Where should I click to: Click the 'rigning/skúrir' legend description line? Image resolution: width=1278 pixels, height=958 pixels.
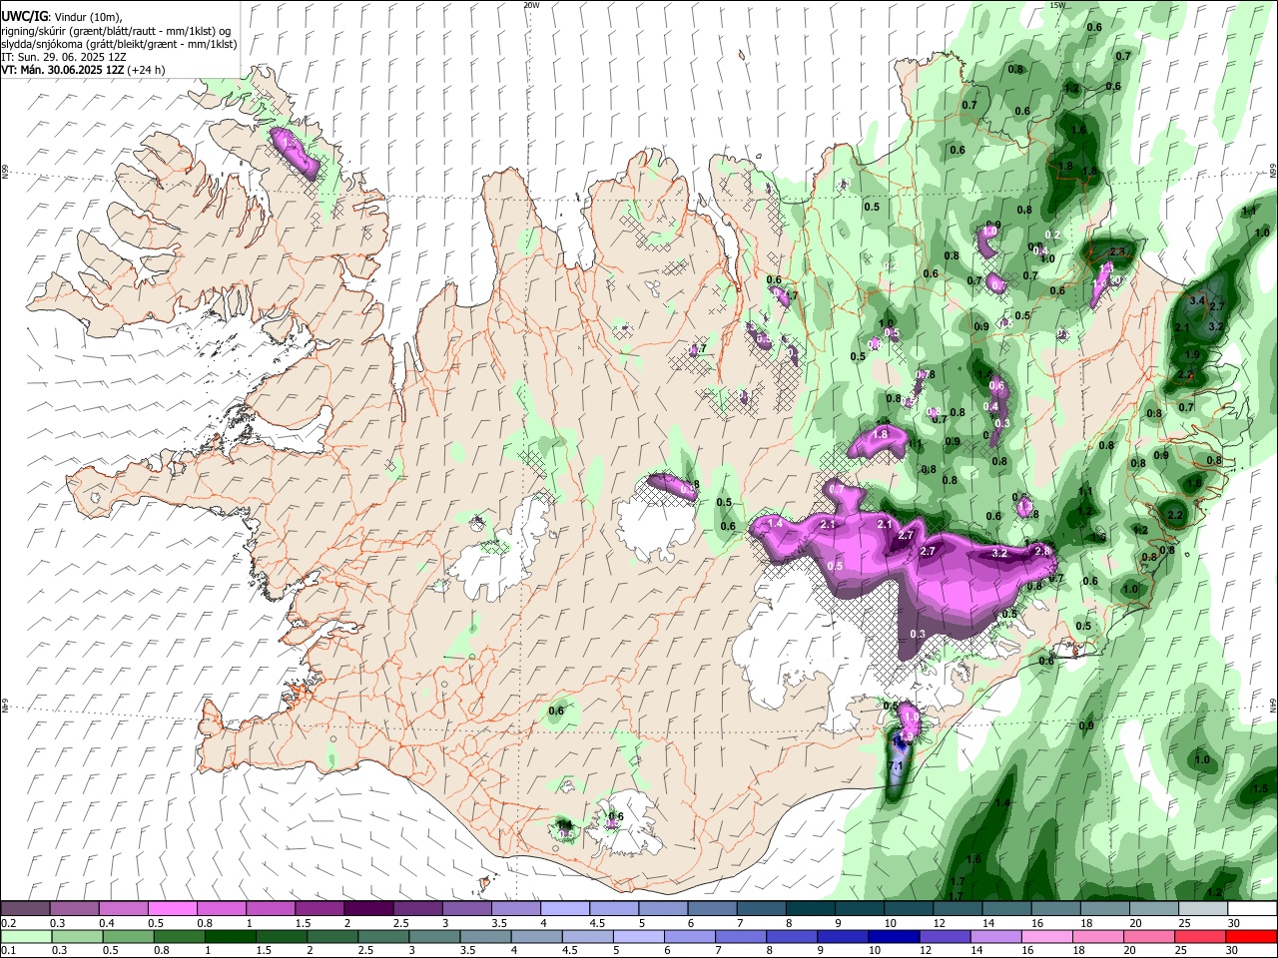(116, 31)
